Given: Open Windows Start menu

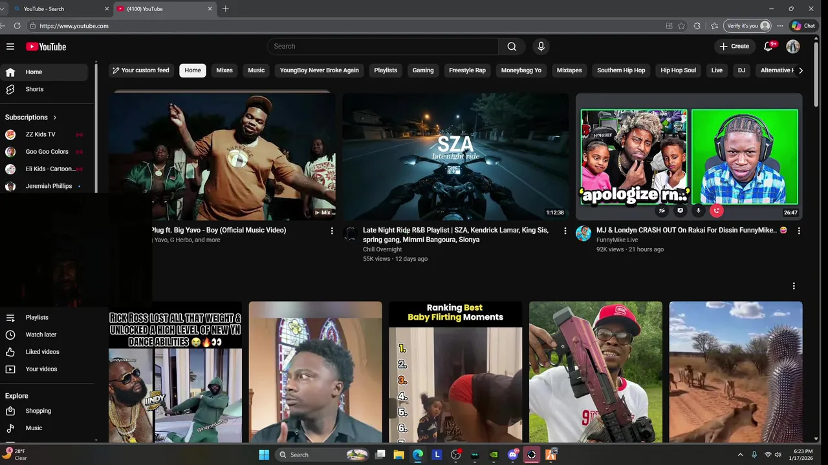Looking at the screenshot, I should click(264, 455).
